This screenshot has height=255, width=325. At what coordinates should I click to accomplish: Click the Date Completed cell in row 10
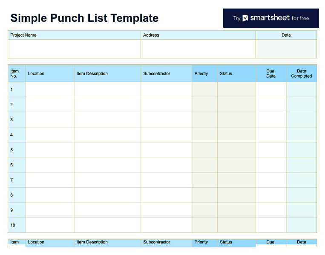(x=302, y=225)
